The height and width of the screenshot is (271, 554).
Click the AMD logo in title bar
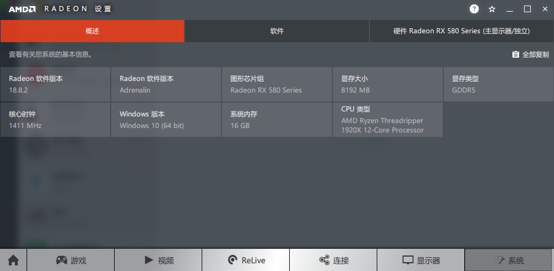click(x=22, y=9)
